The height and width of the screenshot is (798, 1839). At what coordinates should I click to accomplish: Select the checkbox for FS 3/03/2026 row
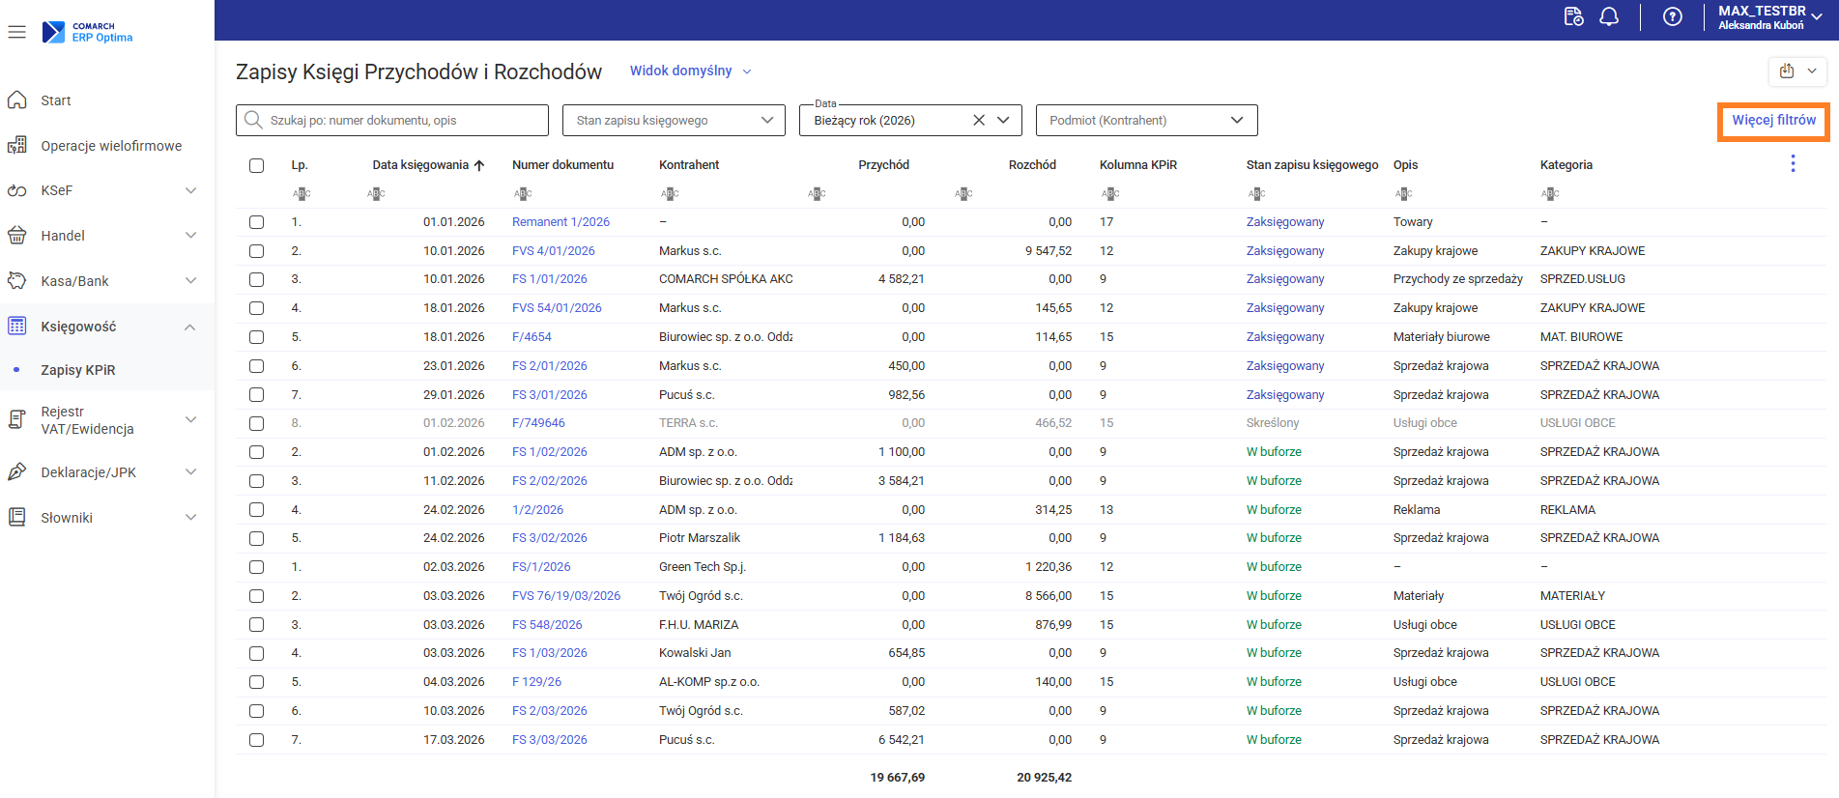click(x=256, y=740)
